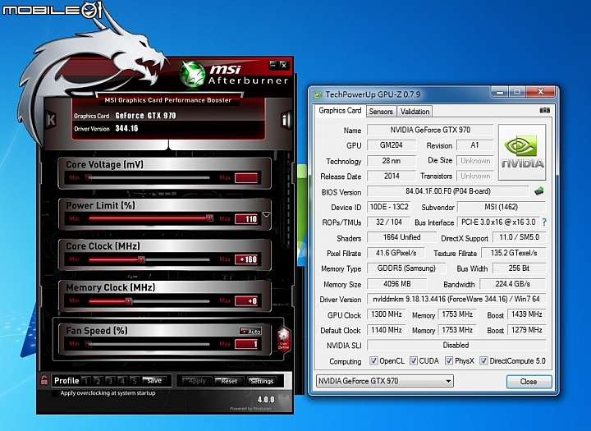The width and height of the screenshot is (591, 431).
Task: Click the MSI Afterburner green logo
Action: (x=192, y=74)
